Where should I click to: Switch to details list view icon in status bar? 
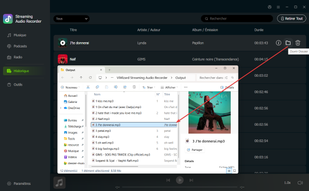[229, 171]
